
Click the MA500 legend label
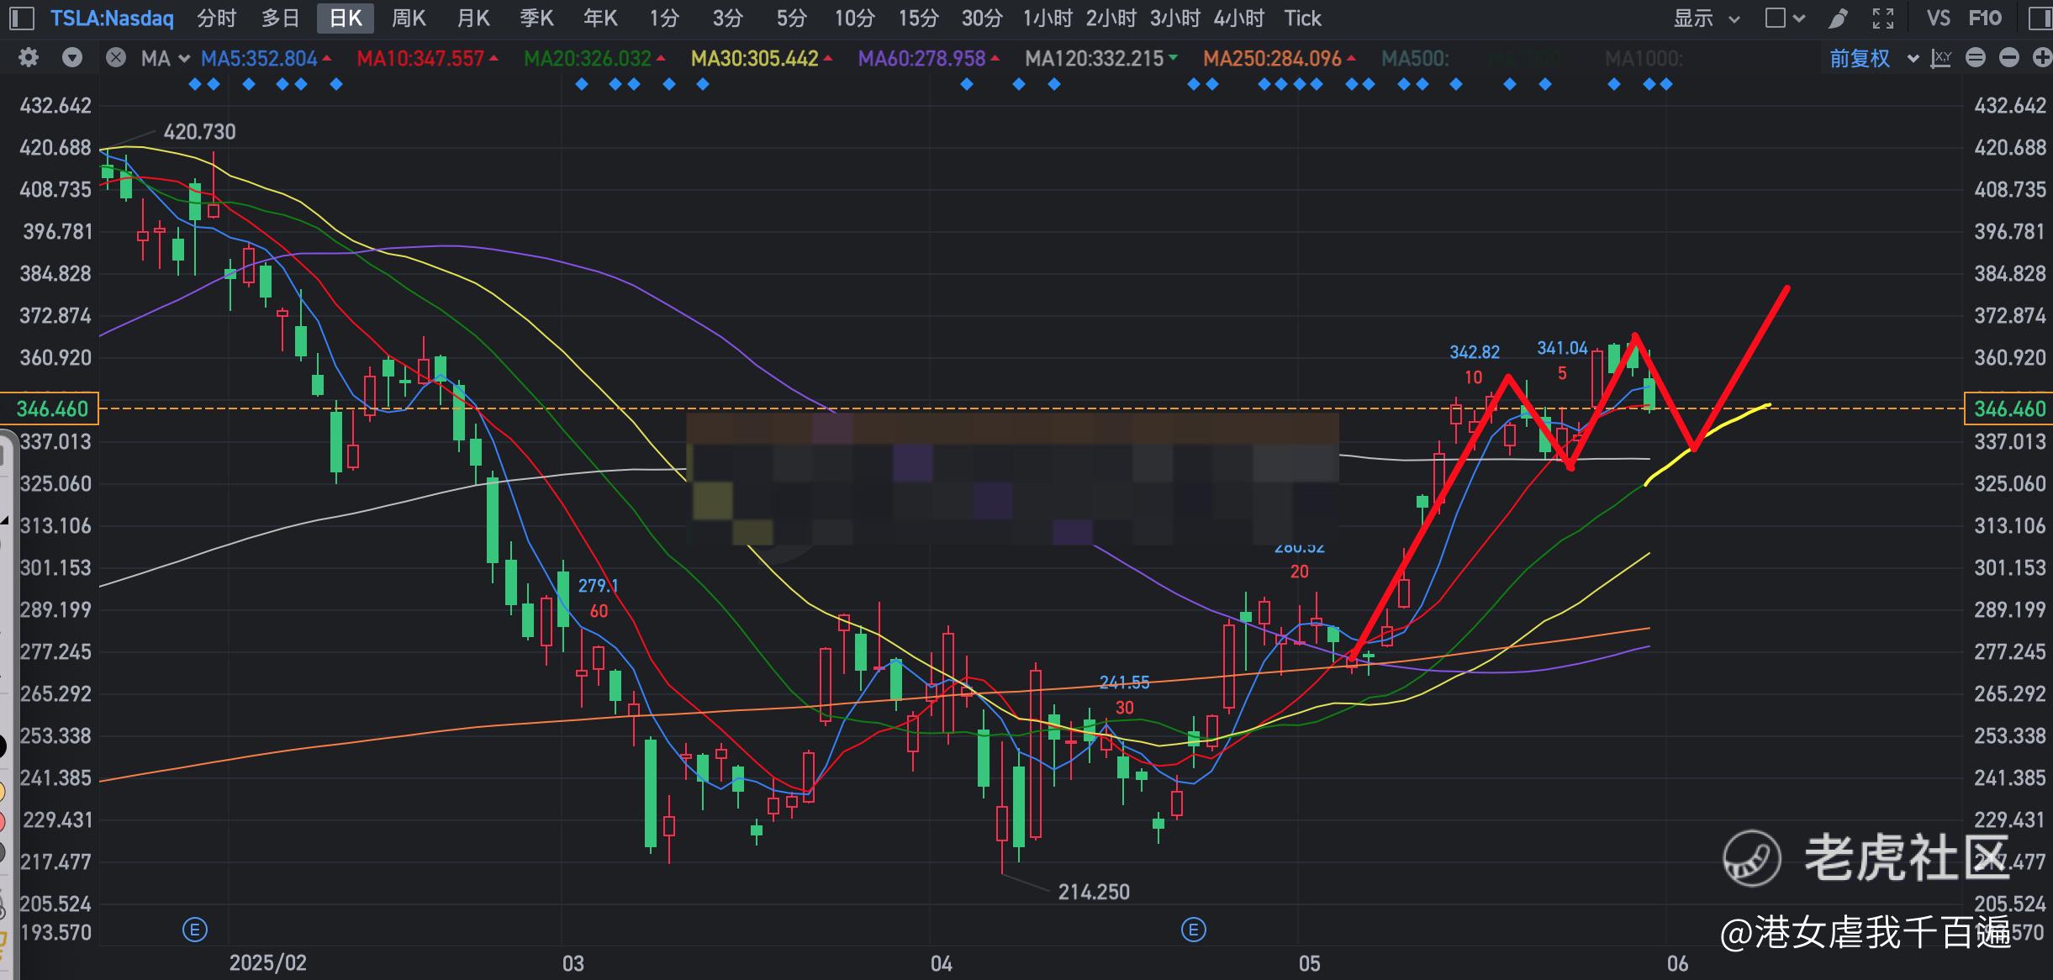pos(1415,58)
